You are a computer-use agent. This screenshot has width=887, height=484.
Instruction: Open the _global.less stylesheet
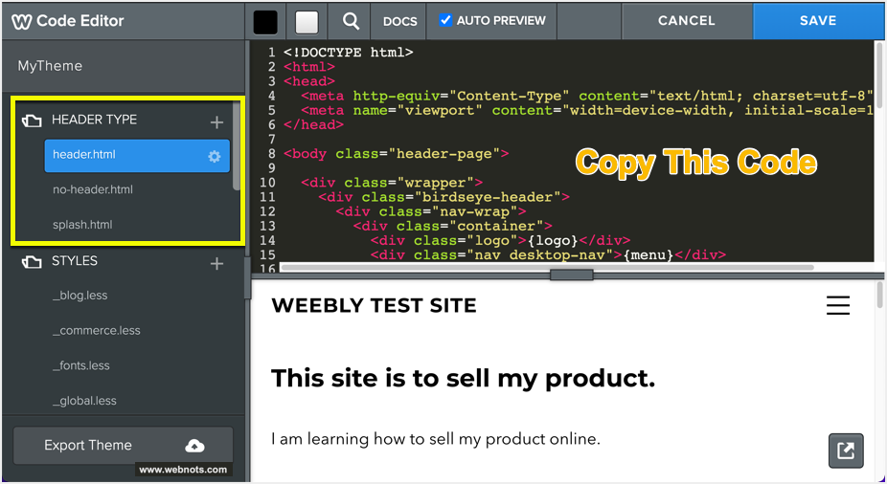pos(84,401)
